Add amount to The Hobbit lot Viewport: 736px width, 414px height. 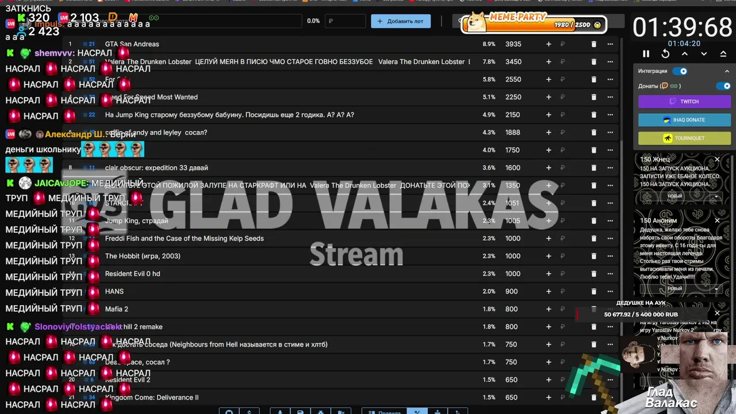549,256
